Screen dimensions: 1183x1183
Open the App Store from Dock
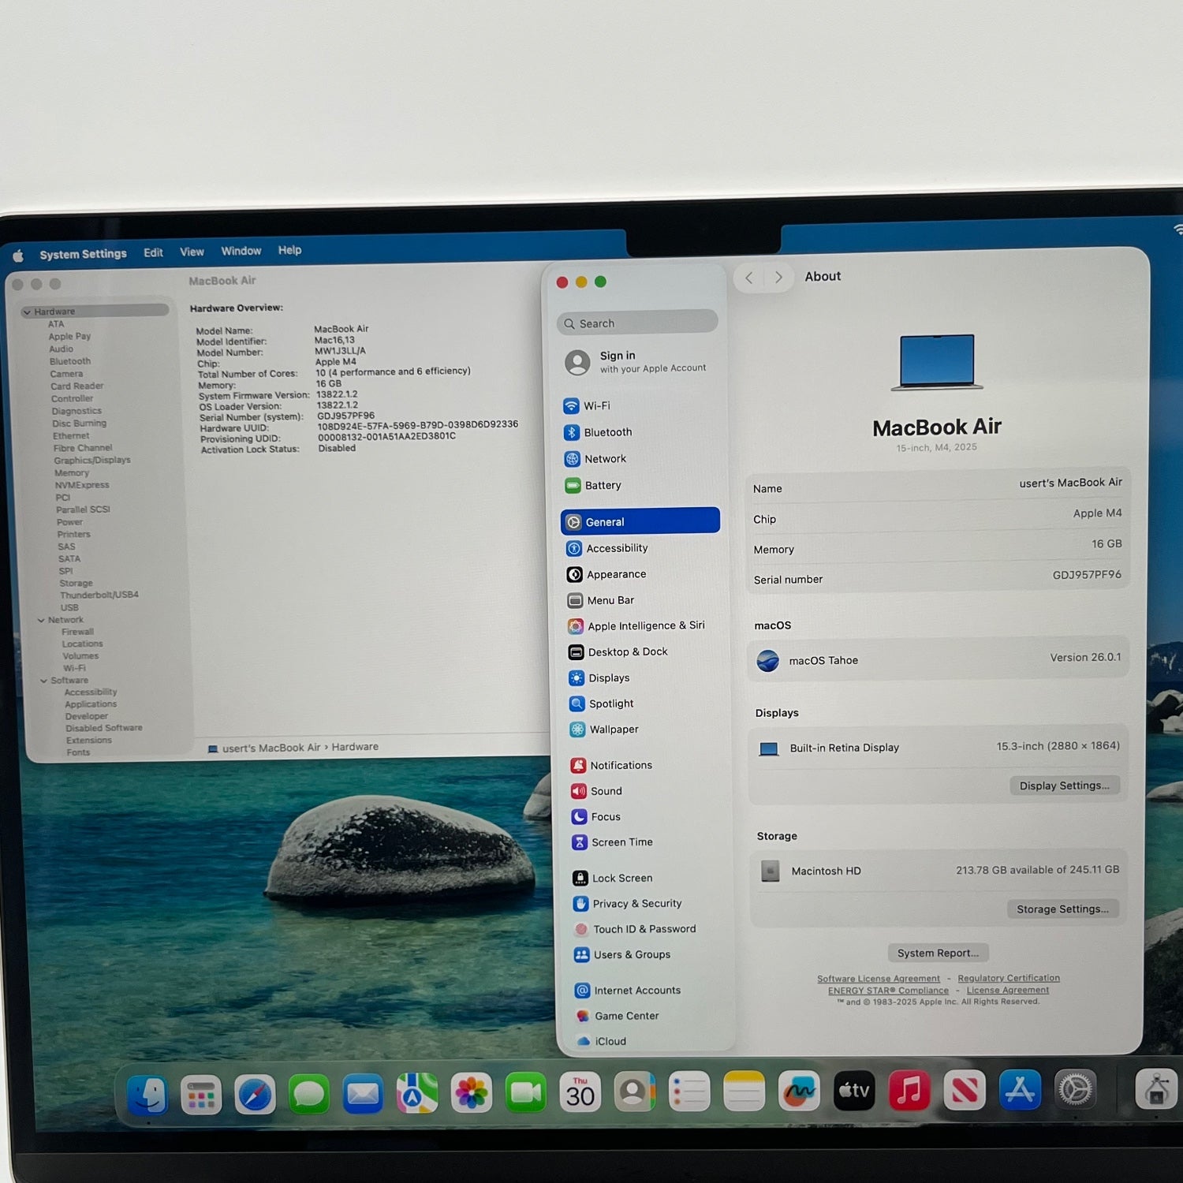click(1019, 1092)
